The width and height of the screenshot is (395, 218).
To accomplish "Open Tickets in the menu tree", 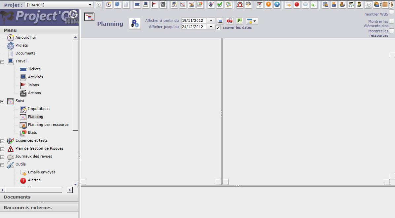I will pos(34,69).
